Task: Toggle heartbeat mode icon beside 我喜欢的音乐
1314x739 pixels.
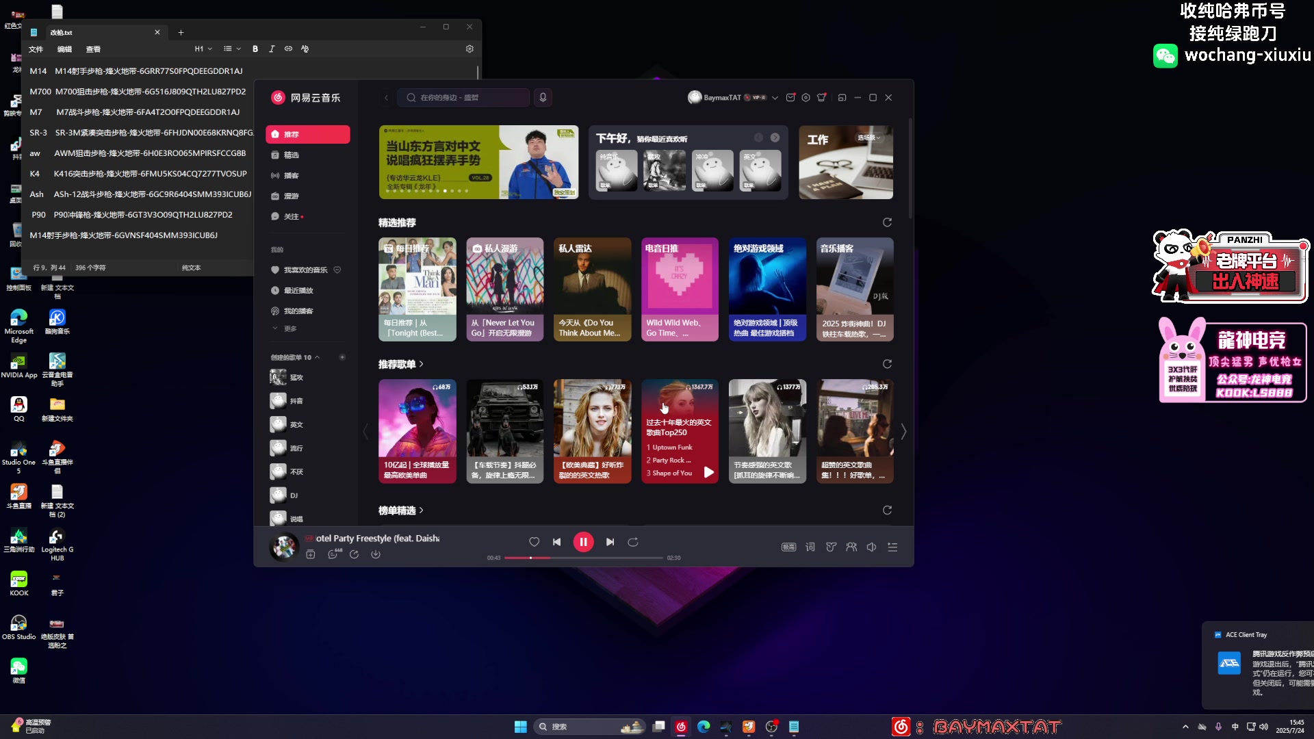Action: (337, 270)
